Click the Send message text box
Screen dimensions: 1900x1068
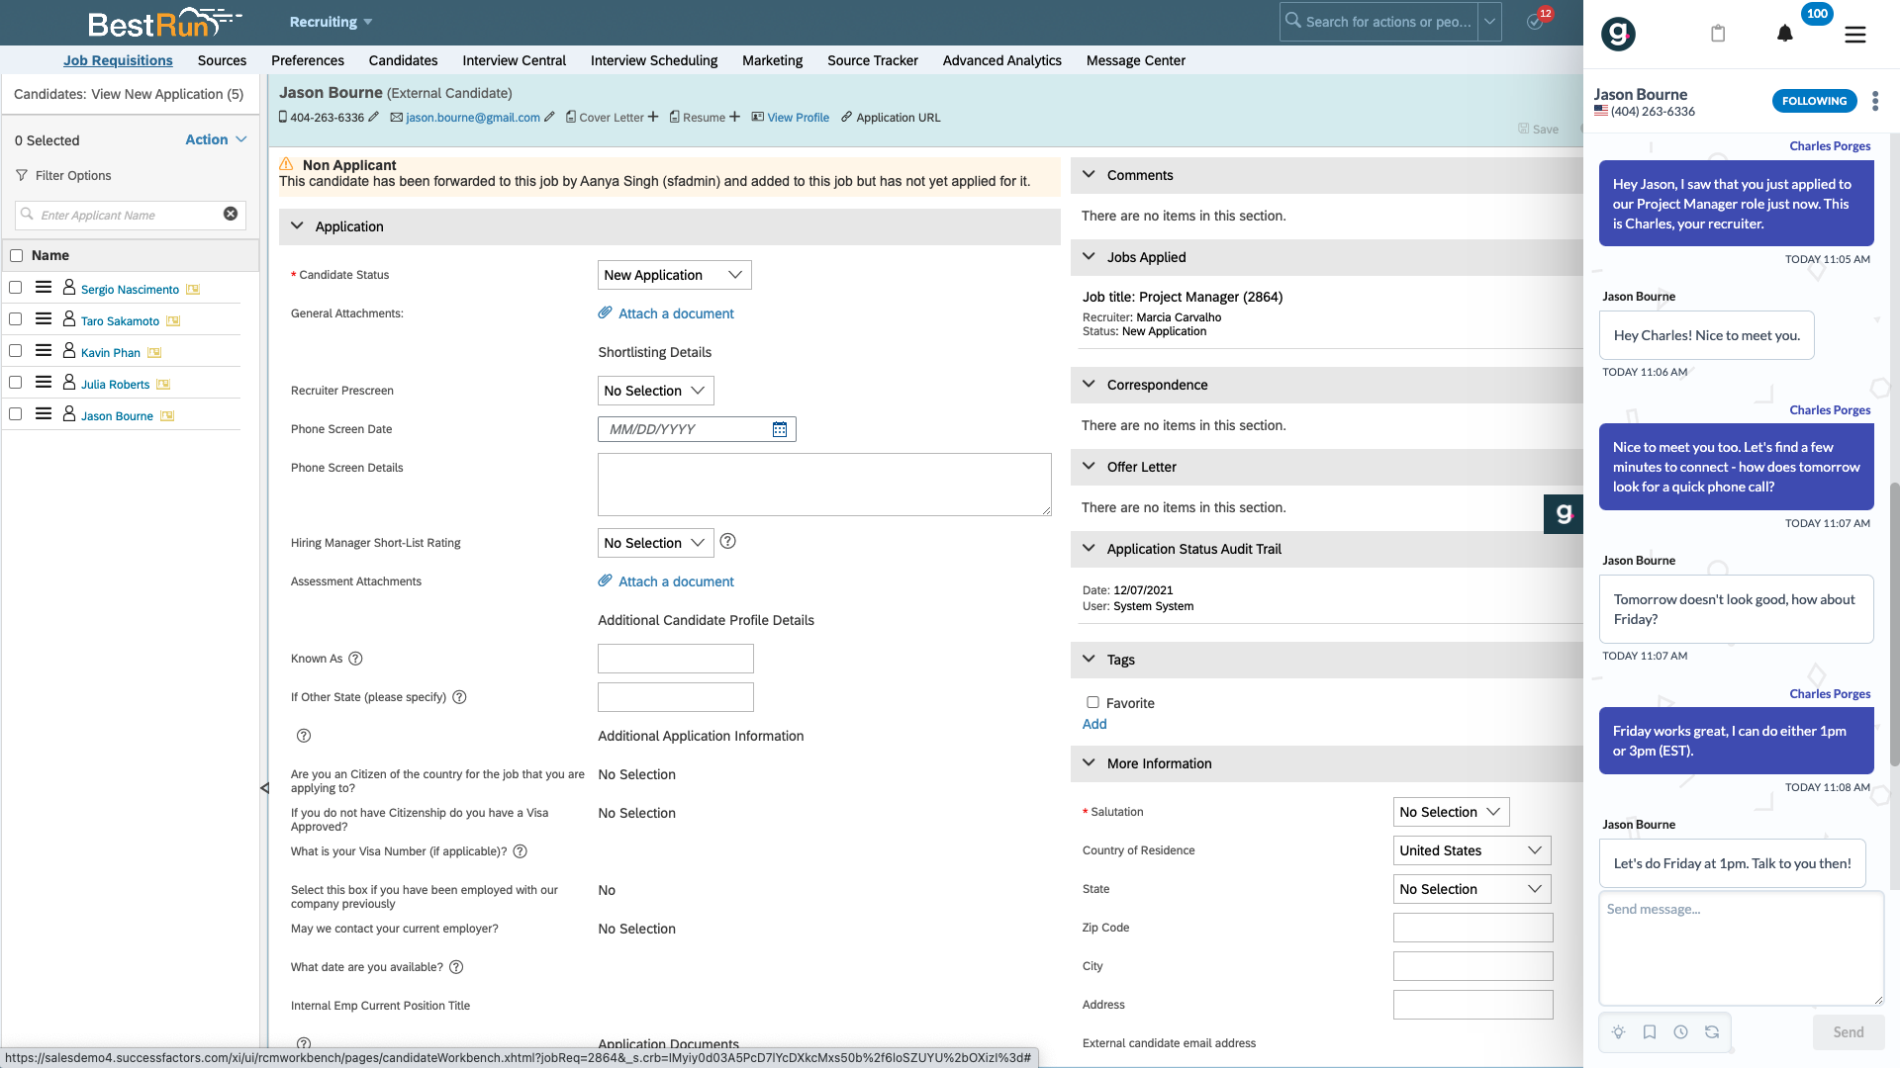(x=1740, y=947)
